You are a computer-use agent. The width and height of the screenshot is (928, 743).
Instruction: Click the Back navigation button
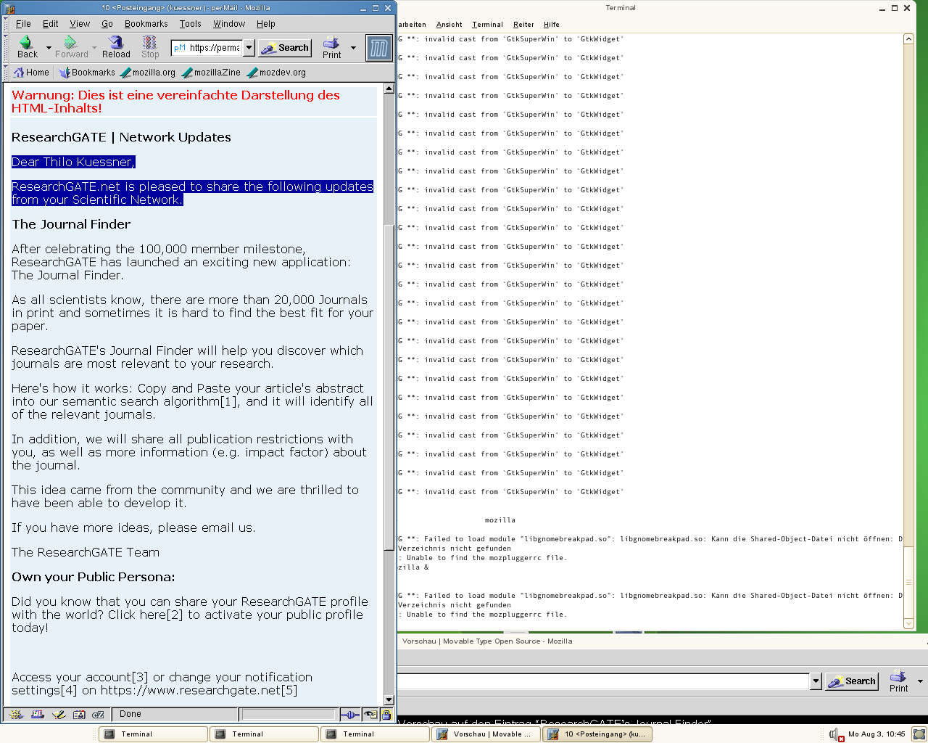point(27,47)
